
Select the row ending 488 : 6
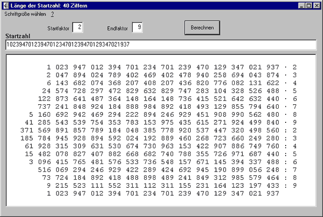pyautogui.click(x=163, y=162)
